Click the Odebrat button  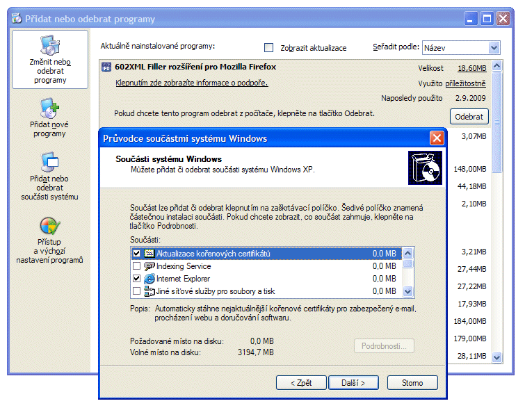pos(469,117)
